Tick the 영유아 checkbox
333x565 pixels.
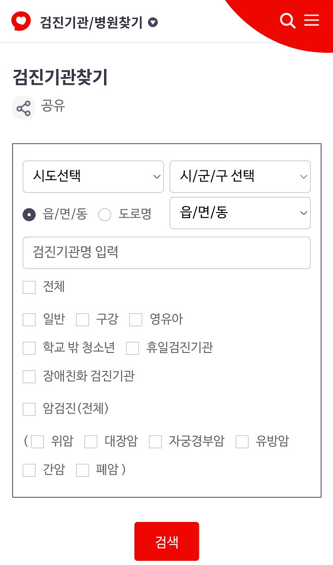click(x=136, y=320)
